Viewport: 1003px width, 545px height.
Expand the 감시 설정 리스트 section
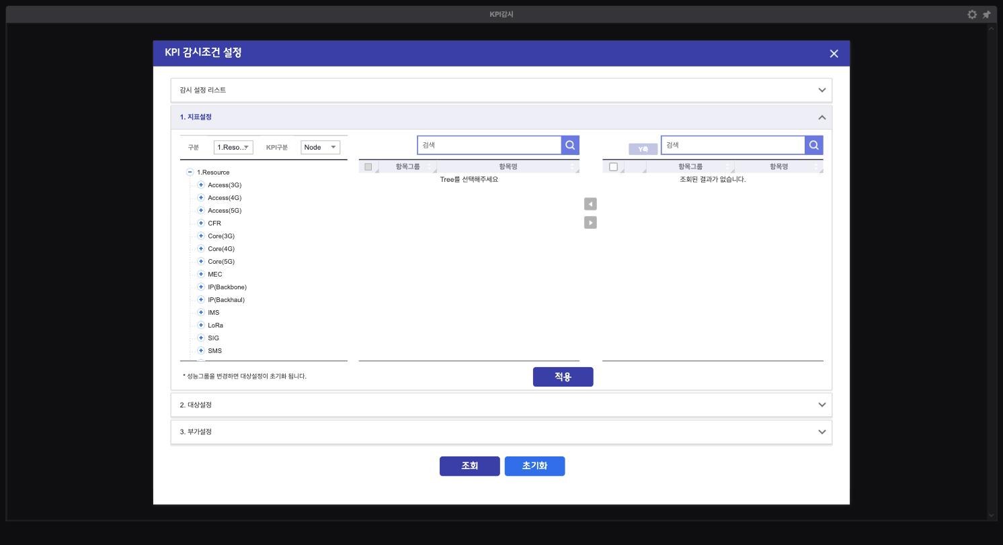click(x=501, y=90)
